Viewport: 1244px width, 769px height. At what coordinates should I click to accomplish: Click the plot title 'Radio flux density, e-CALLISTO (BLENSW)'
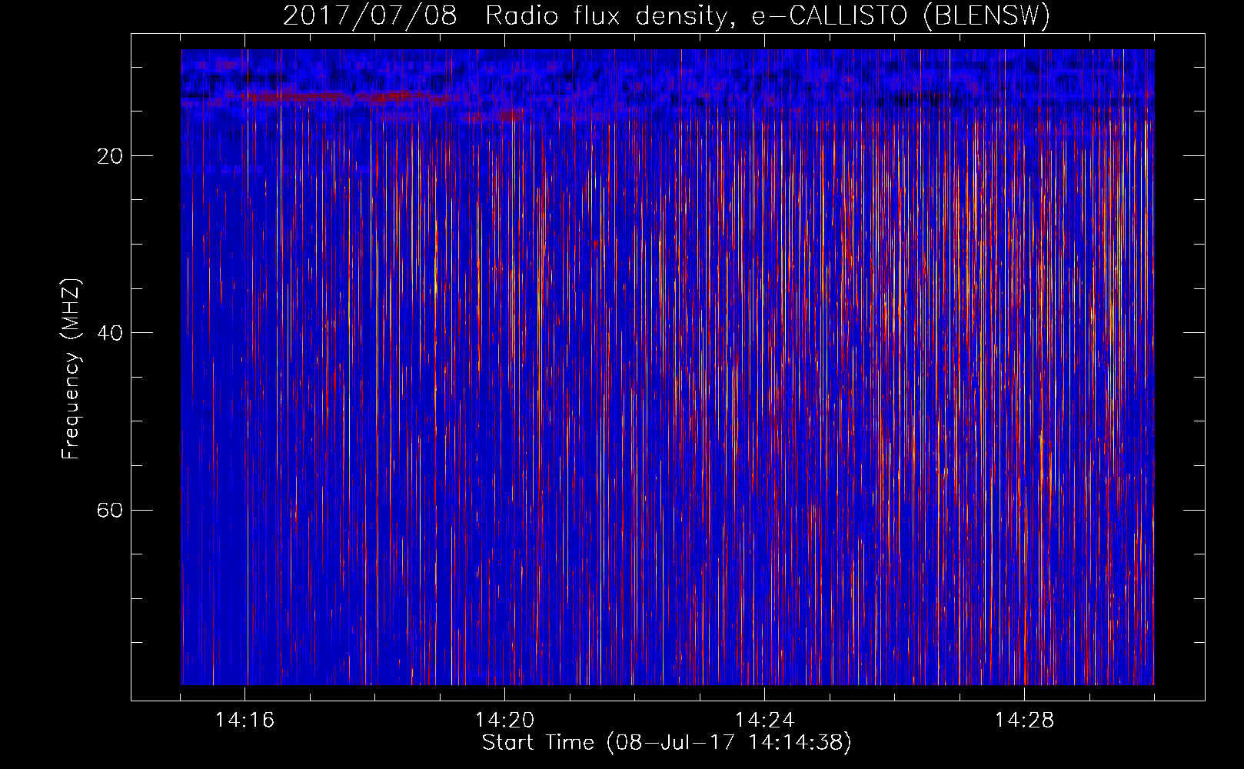point(767,16)
